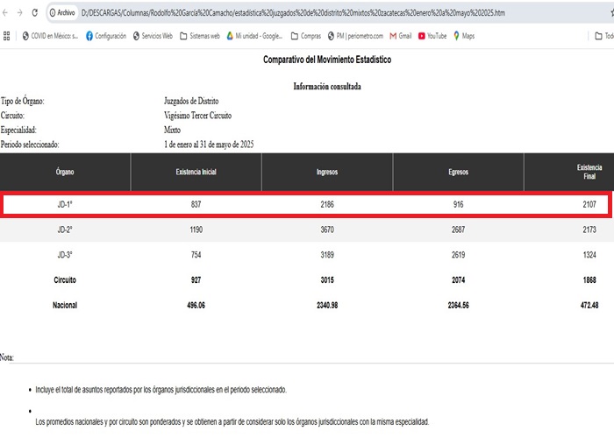614x438 pixels.
Task: Click the Archivo site info chip
Action: (x=61, y=13)
